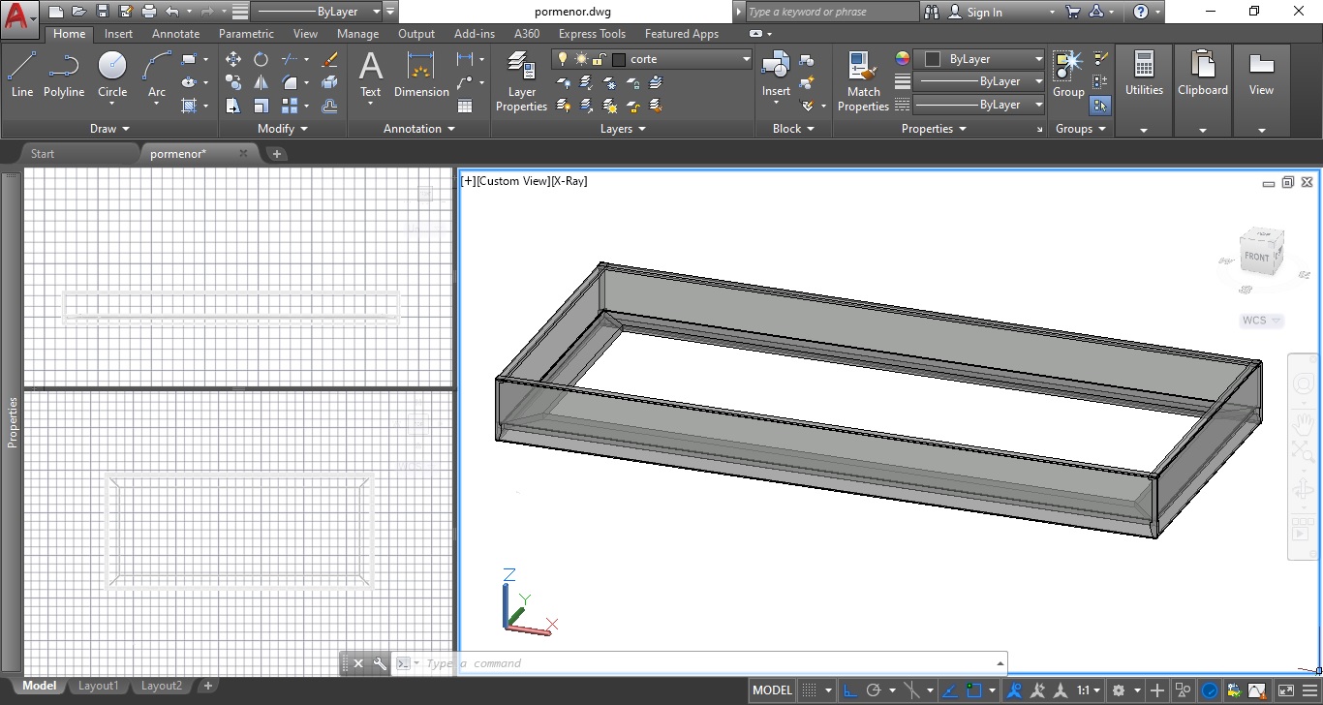
Task: Click the Mirror tool icon
Action: pos(261,83)
